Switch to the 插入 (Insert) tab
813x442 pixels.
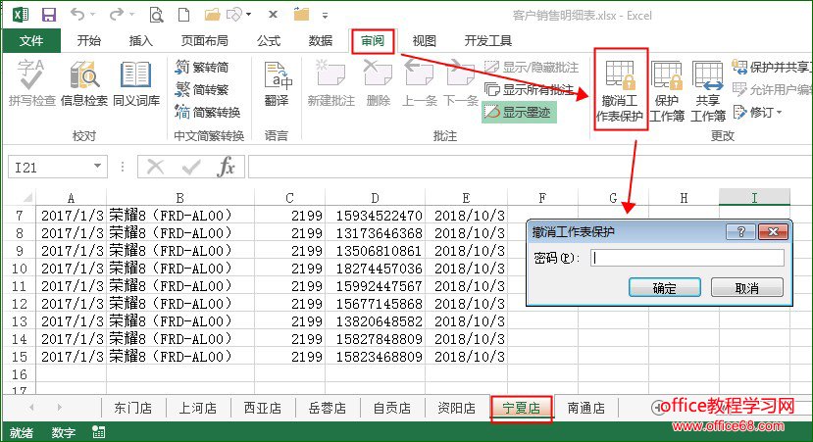pos(140,41)
